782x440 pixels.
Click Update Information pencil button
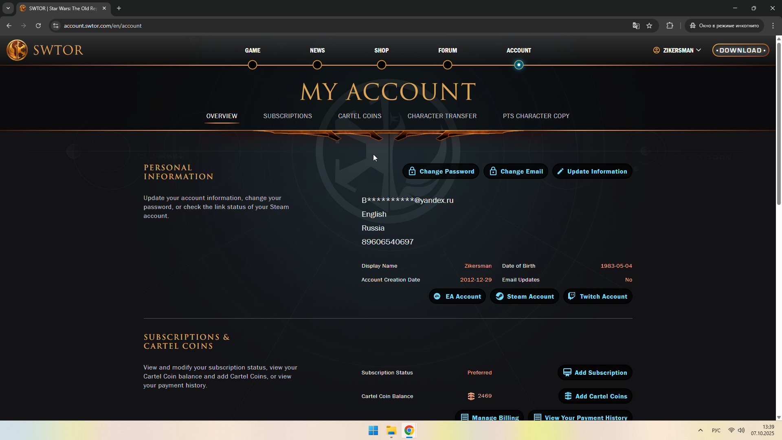pos(592,172)
